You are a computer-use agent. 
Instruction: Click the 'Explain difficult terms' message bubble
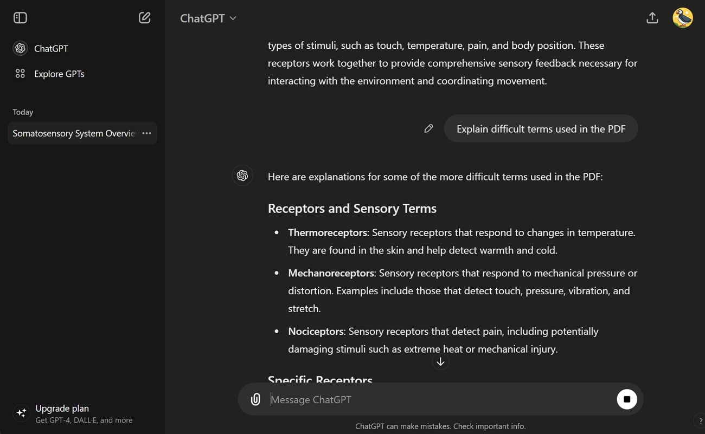[x=541, y=128]
